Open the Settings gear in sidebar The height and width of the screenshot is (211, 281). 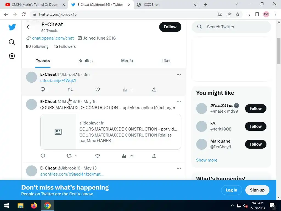tap(12, 56)
